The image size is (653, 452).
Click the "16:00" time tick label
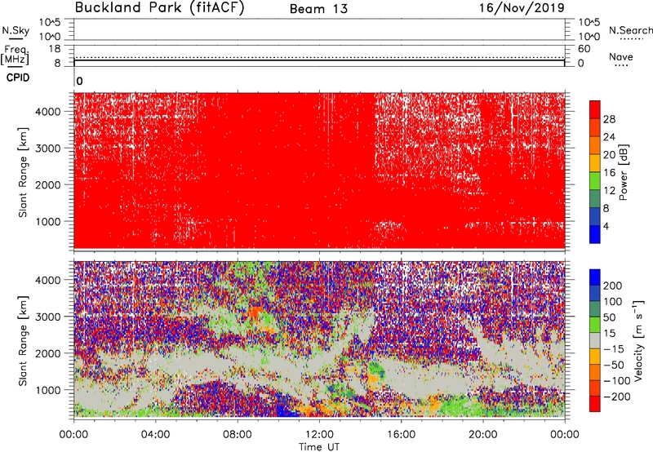(x=401, y=435)
